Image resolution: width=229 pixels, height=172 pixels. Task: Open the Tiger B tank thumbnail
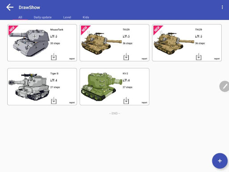coord(29,86)
